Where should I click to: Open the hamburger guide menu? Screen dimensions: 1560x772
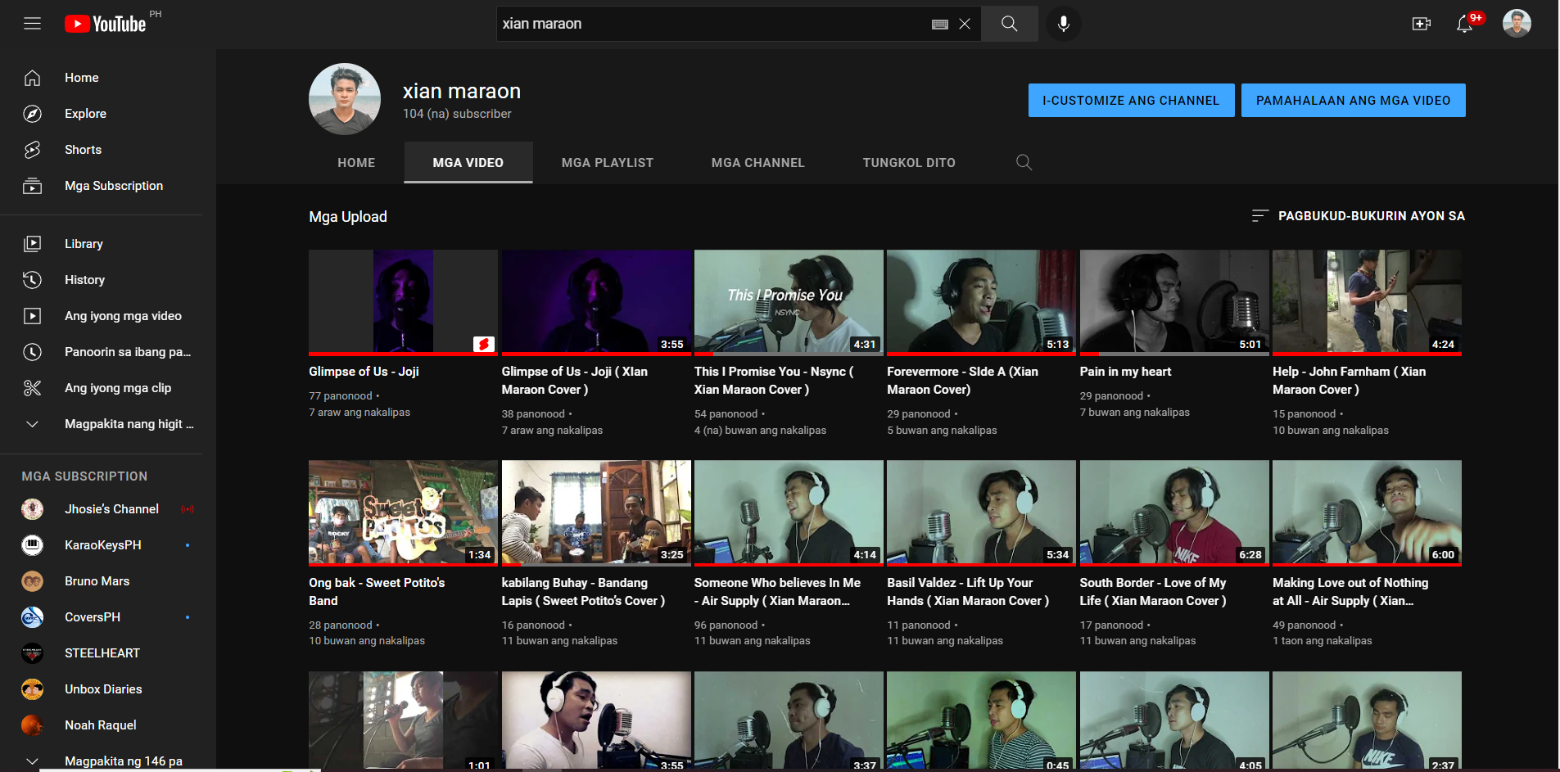coord(33,24)
